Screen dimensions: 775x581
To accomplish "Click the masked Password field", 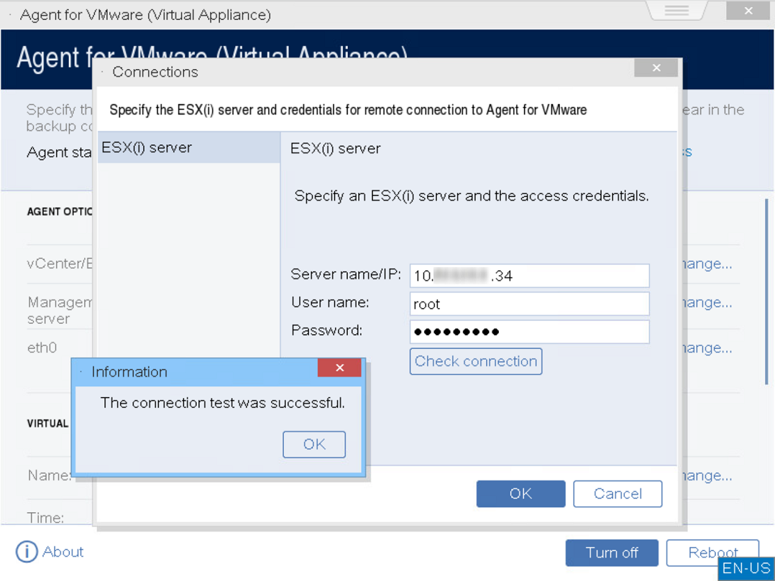I will pyautogui.click(x=528, y=331).
